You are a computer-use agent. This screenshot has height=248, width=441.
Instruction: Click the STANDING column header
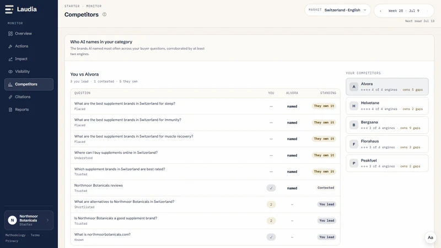[328, 93]
